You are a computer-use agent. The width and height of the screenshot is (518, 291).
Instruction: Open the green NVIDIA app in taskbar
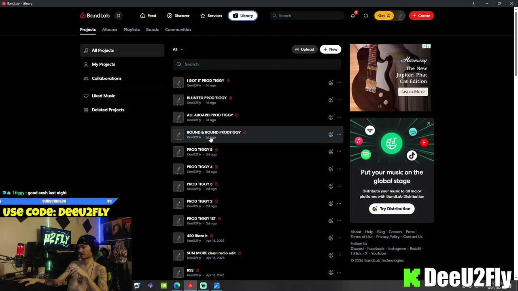pos(163,286)
